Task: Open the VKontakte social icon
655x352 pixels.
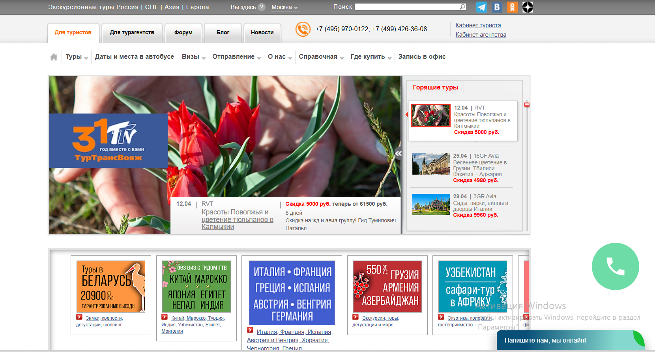Action: (497, 7)
